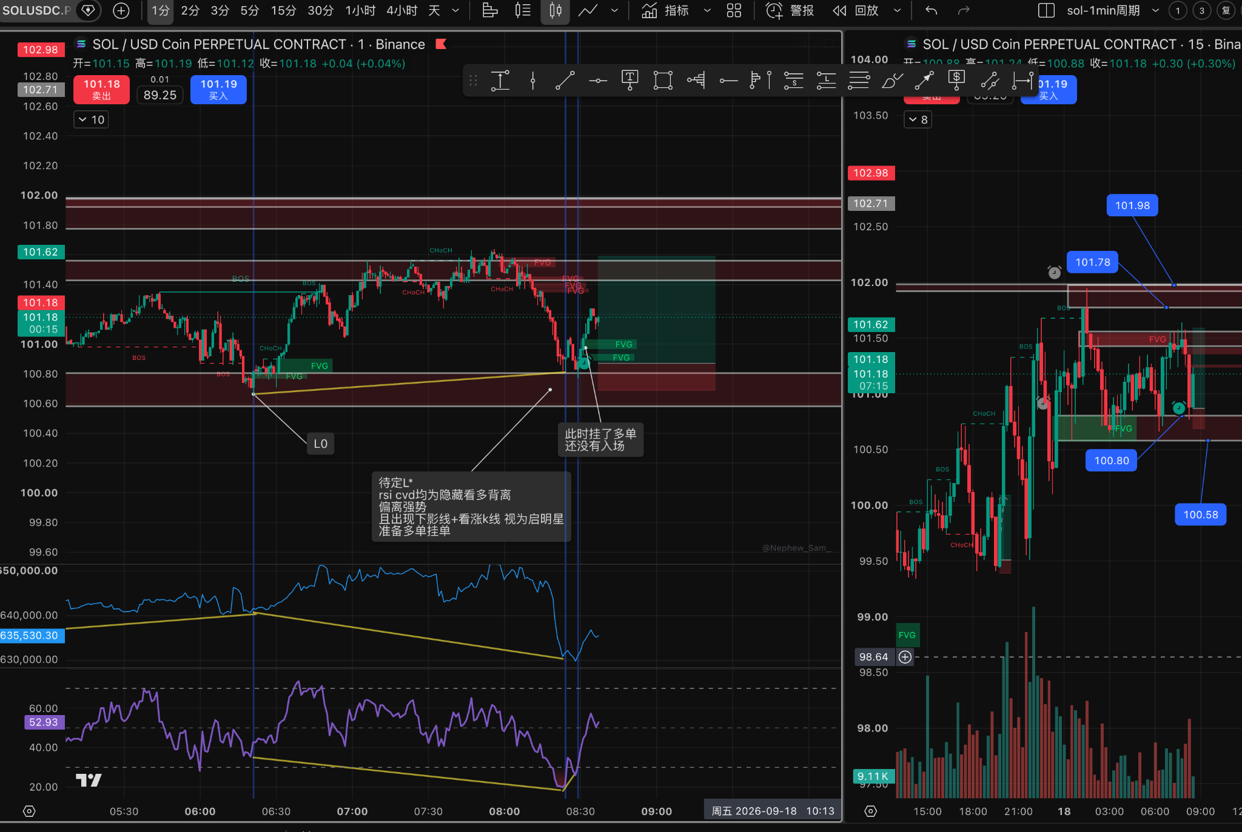The image size is (1242, 832).
Task: Select the arrow drawing tool
Action: pyautogui.click(x=924, y=81)
